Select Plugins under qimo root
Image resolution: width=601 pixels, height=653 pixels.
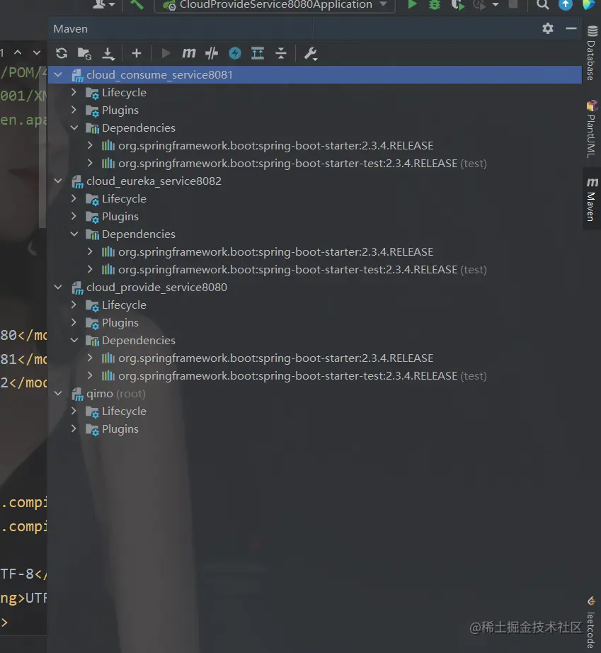point(314,429)
